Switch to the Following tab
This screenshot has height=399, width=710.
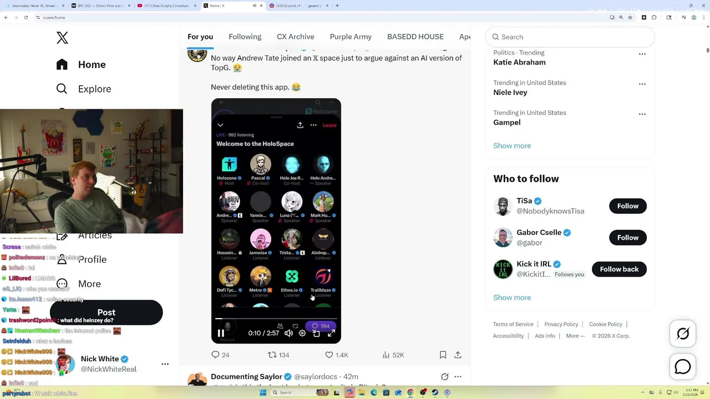pos(245,37)
